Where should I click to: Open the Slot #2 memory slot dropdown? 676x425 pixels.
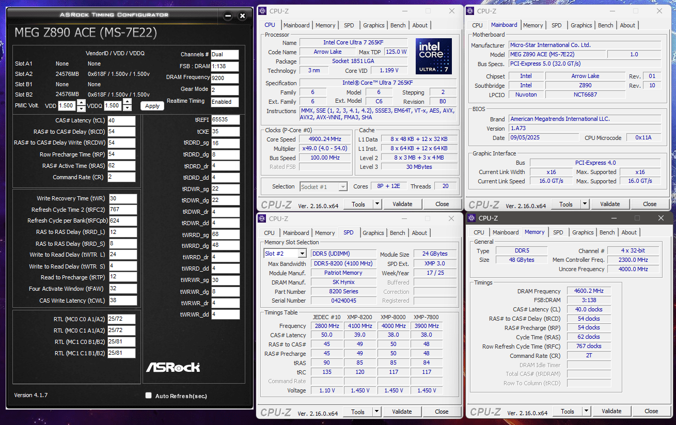[302, 254]
